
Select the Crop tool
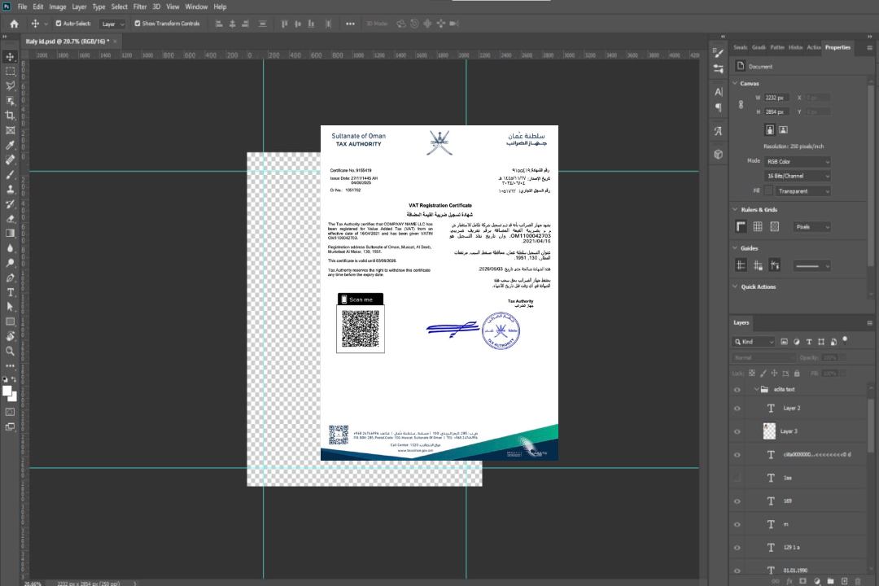click(x=10, y=115)
